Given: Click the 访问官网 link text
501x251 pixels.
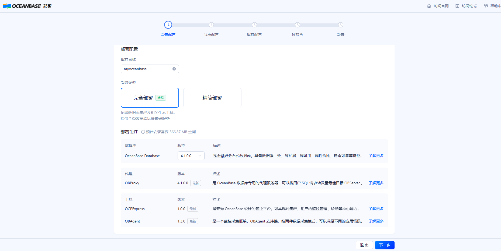Looking at the screenshot, I should click(441, 6).
